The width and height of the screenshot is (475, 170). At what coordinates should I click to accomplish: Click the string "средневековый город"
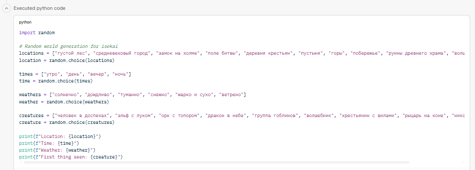[x=121, y=53]
